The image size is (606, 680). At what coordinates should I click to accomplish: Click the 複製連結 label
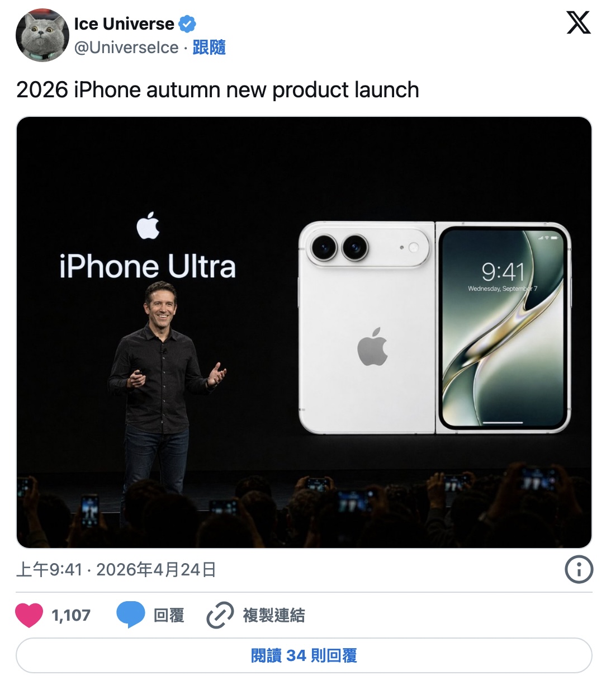[x=274, y=615]
